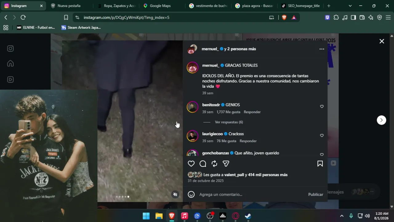Open the Windows Start menu
Viewport: 394px width, 222px height.
click(146, 216)
